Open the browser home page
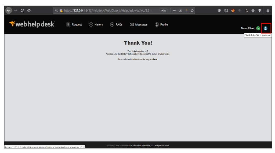This screenshot has width=275, height=153. coord(29,10)
